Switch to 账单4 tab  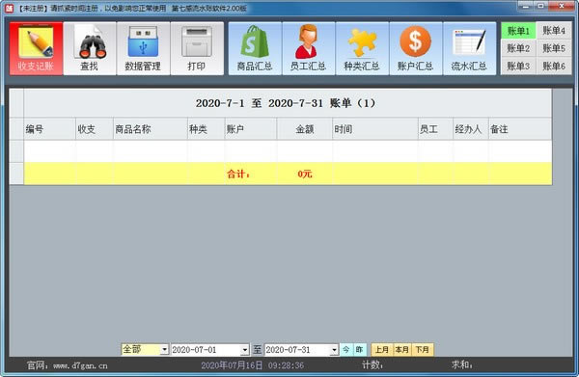[554, 31]
